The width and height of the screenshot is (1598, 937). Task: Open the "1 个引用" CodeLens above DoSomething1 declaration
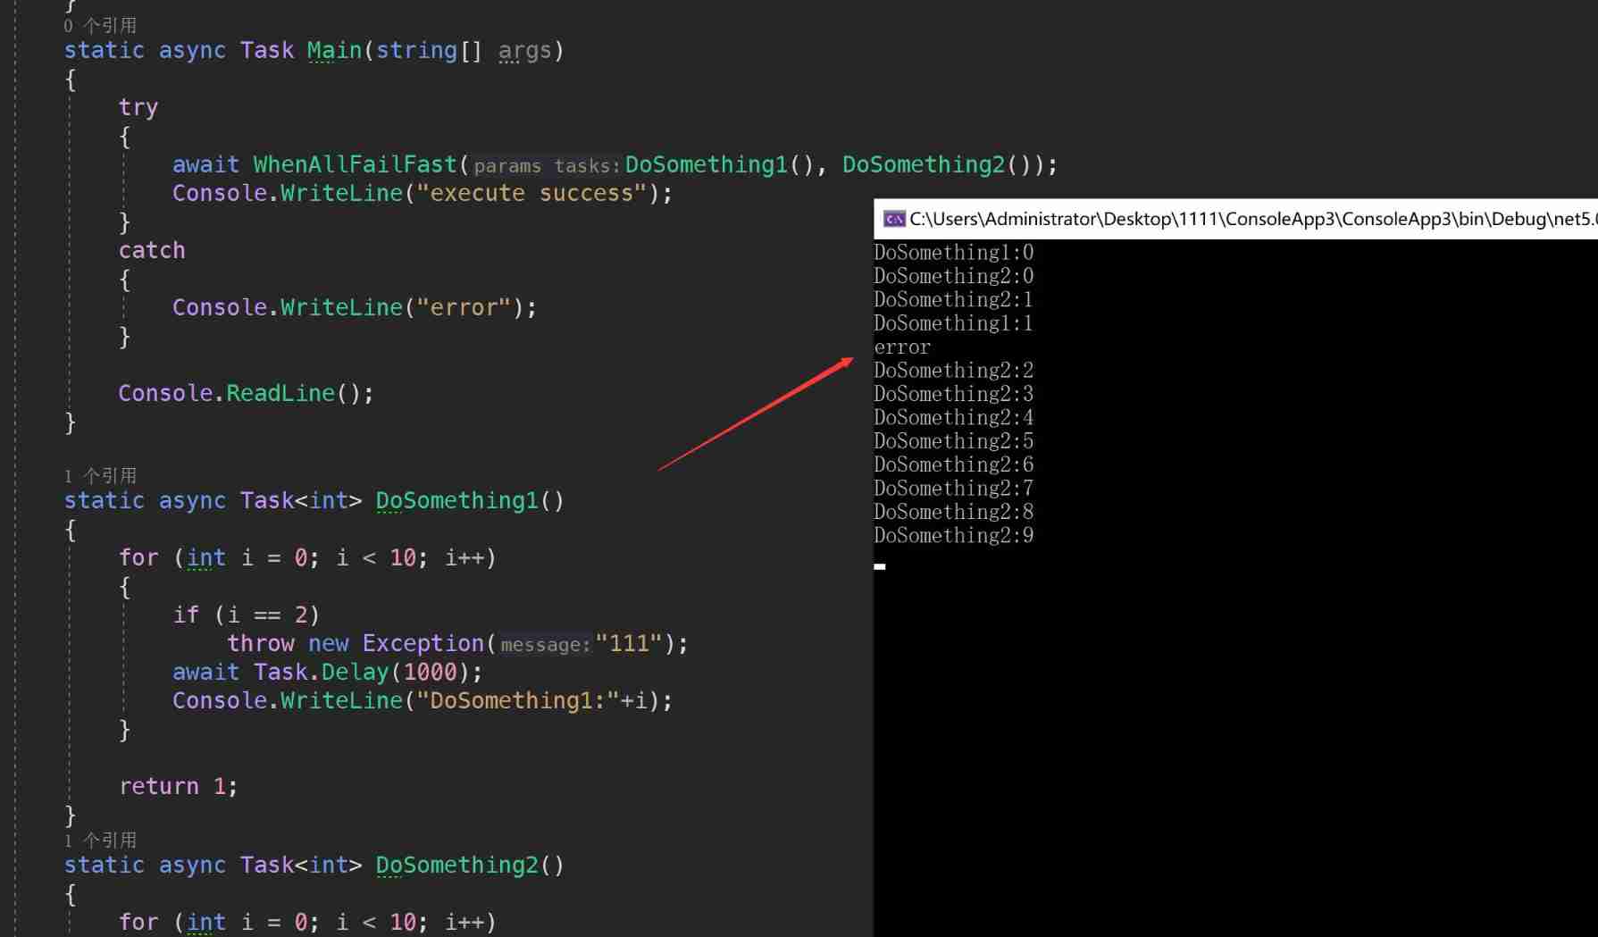coord(100,475)
